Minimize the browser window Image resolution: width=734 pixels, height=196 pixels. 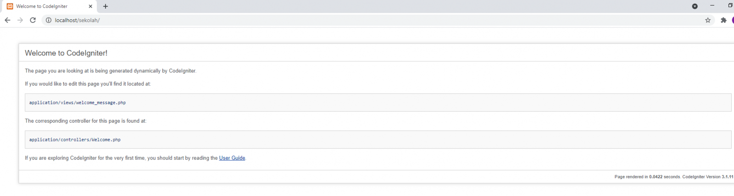[x=712, y=5]
